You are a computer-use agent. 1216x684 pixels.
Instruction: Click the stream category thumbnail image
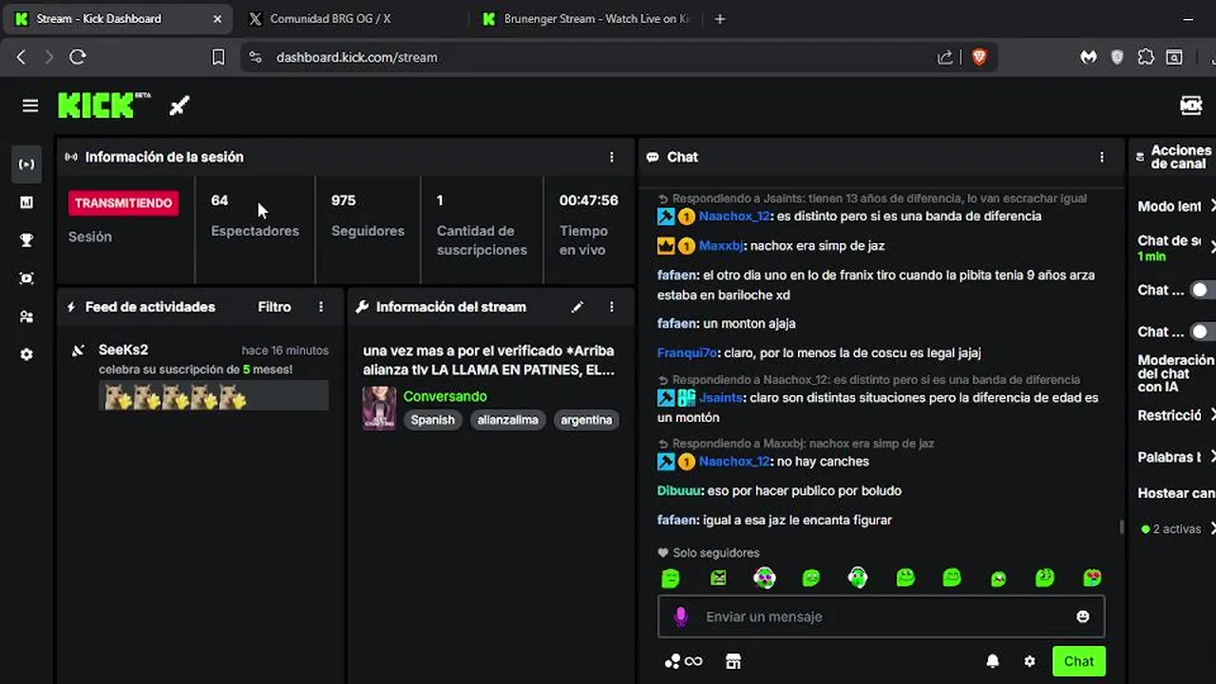[x=379, y=408]
